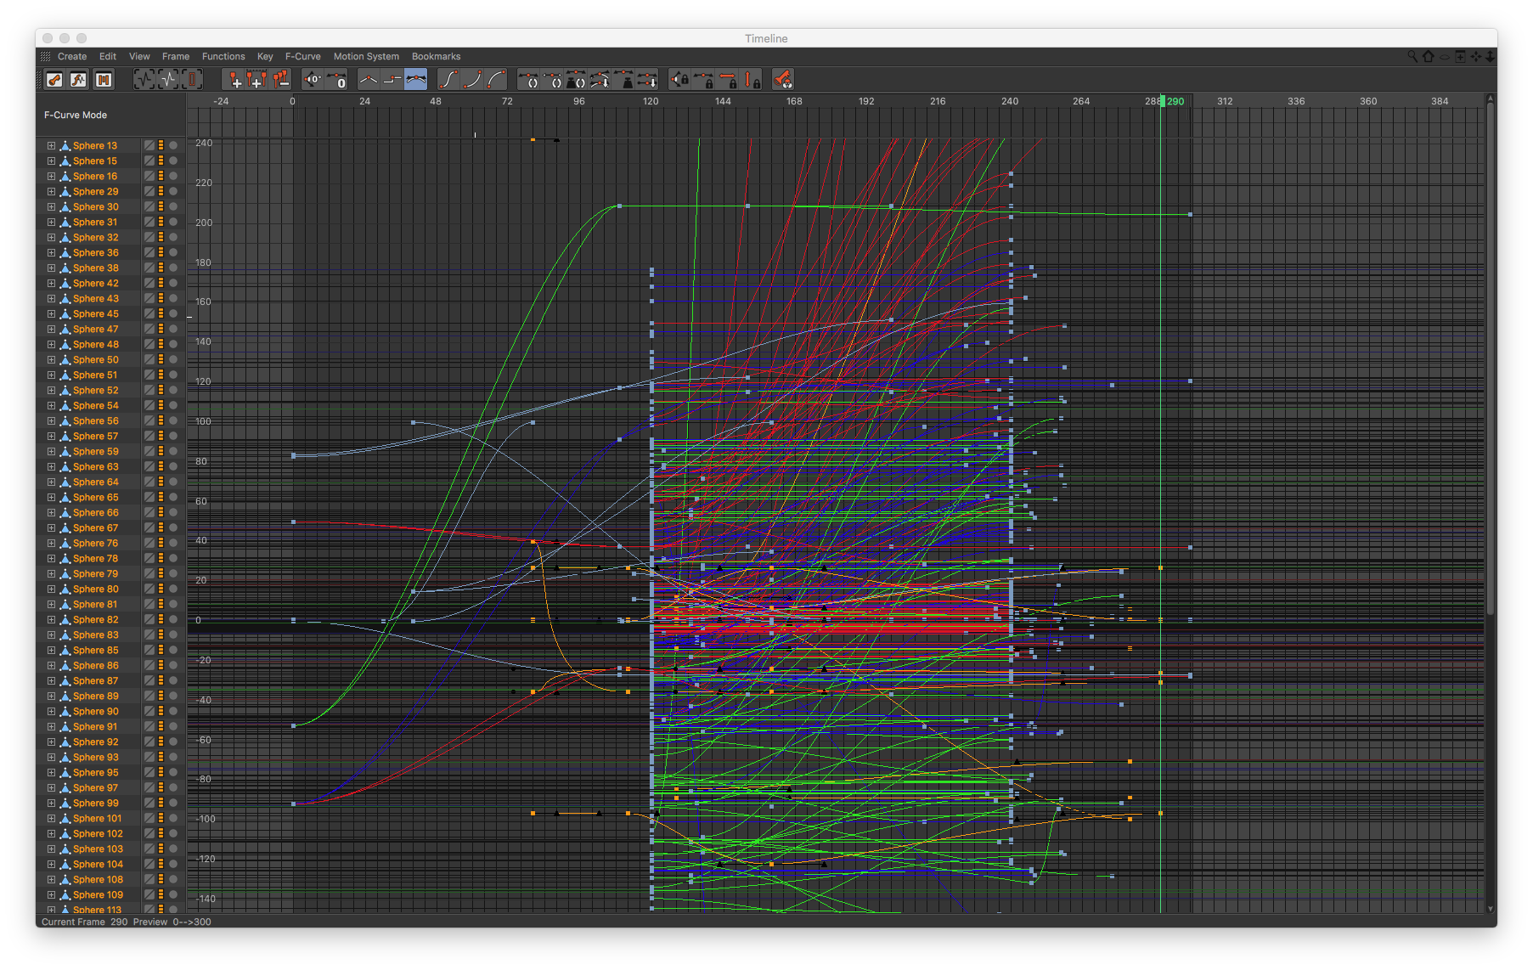Click the magnifier search icon
The image size is (1533, 970).
coord(1412,56)
